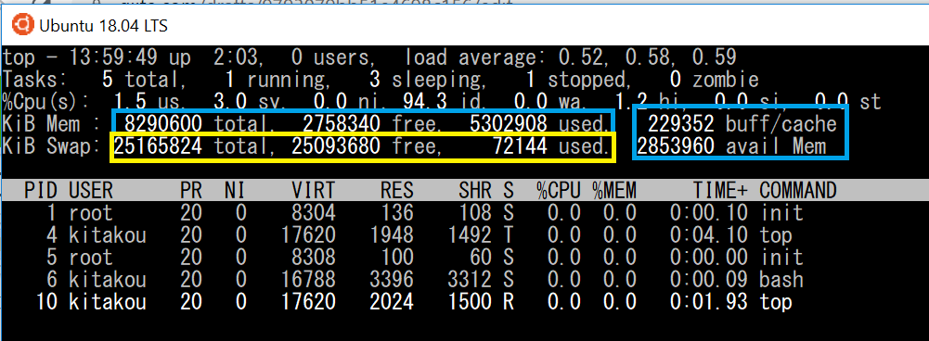Click the COMMAND column header

click(797, 190)
